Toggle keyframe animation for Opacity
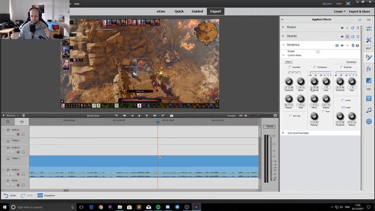This screenshot has width=375, height=211. point(347,36)
